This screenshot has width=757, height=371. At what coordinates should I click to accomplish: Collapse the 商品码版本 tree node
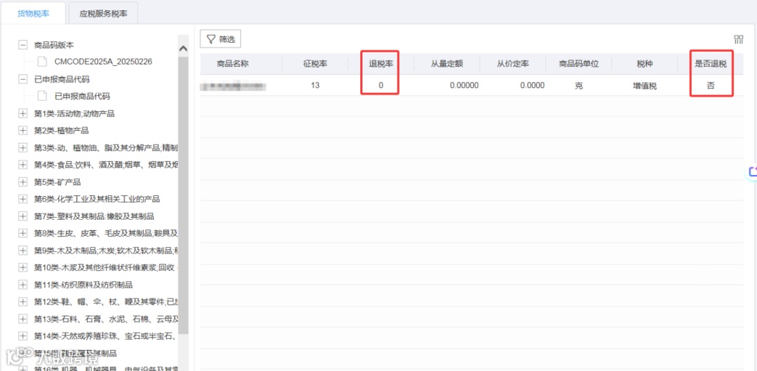tap(22, 45)
